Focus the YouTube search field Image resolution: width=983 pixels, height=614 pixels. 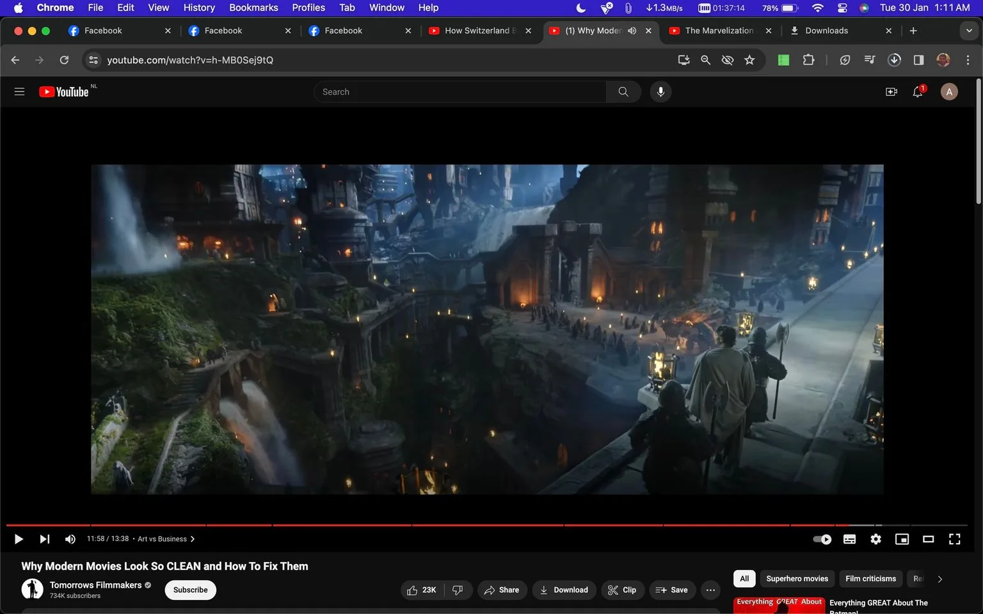pyautogui.click(x=460, y=91)
